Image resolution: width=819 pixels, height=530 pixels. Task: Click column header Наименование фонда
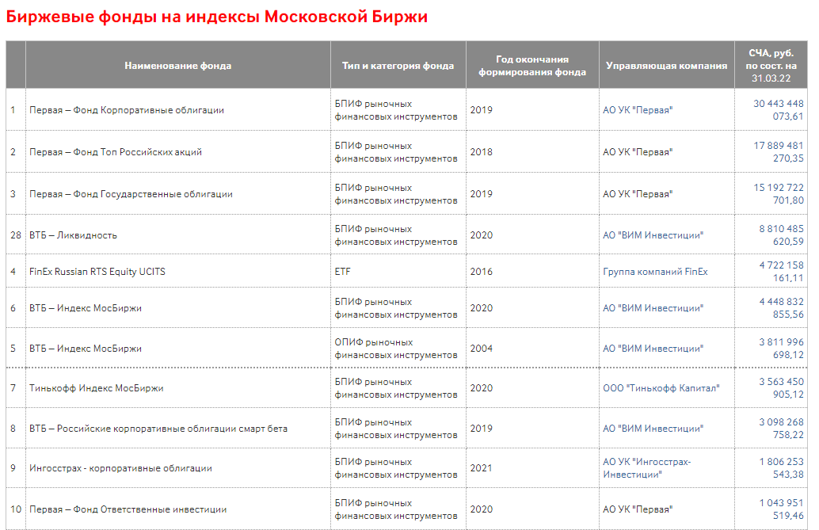177,66
